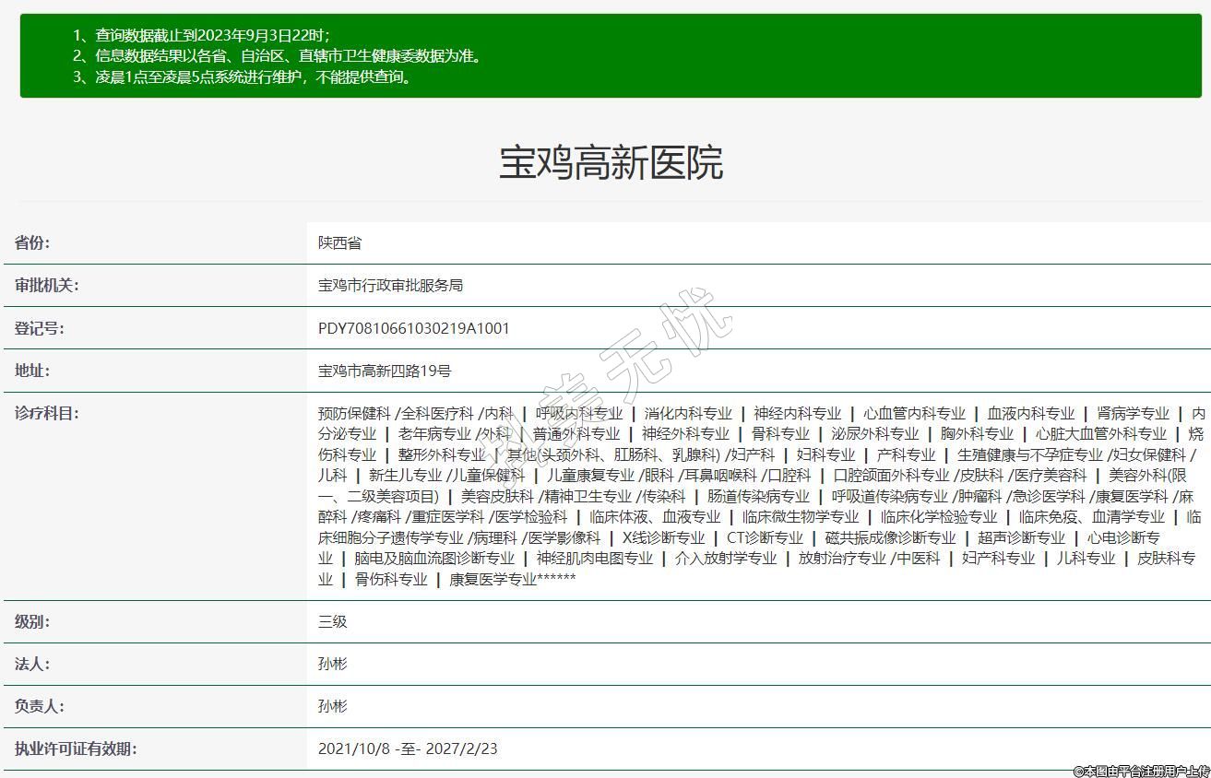Screen dimensions: 1211x778
Task: Click the hospital title 宝鸡高新医院
Action: 611,163
